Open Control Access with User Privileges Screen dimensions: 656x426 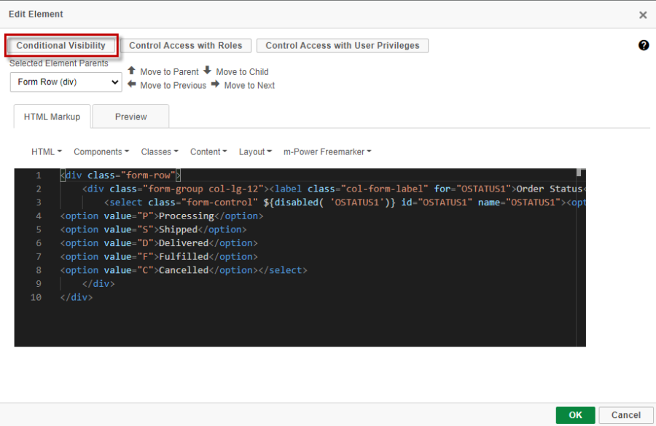point(343,46)
